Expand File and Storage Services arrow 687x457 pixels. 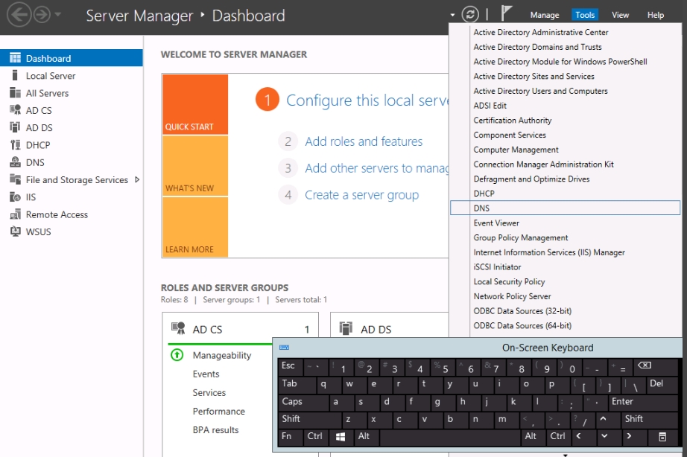click(137, 179)
